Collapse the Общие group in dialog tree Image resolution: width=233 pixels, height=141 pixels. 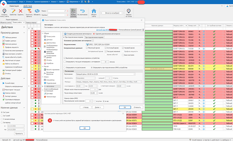(x=43, y=33)
